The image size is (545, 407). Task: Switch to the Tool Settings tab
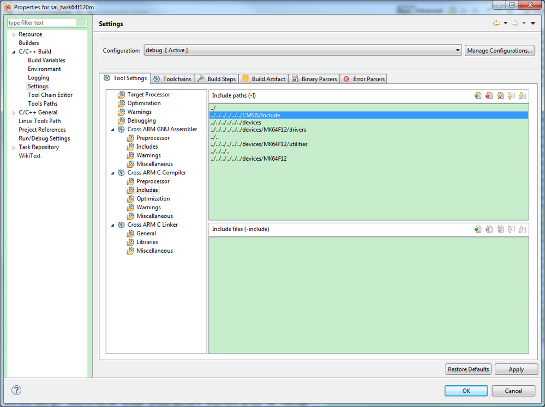(125, 78)
